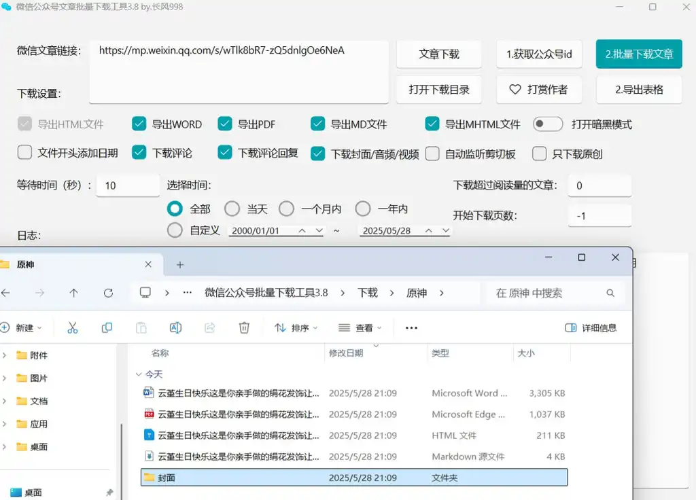Open the Word file icon in the file list
696x500 pixels.
point(149,393)
